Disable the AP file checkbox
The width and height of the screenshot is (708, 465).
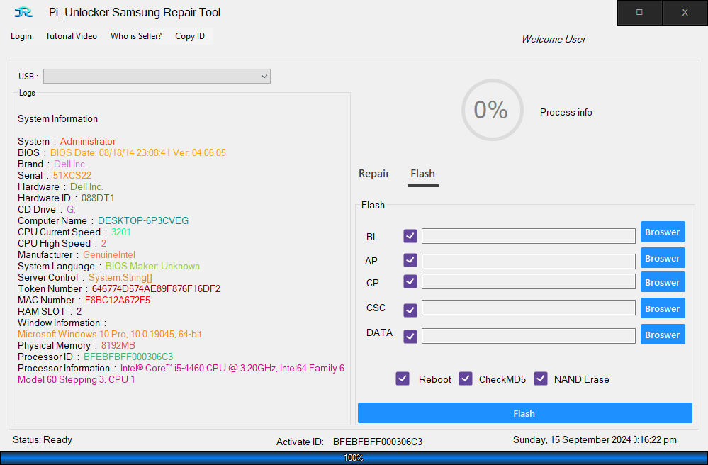tap(410, 261)
